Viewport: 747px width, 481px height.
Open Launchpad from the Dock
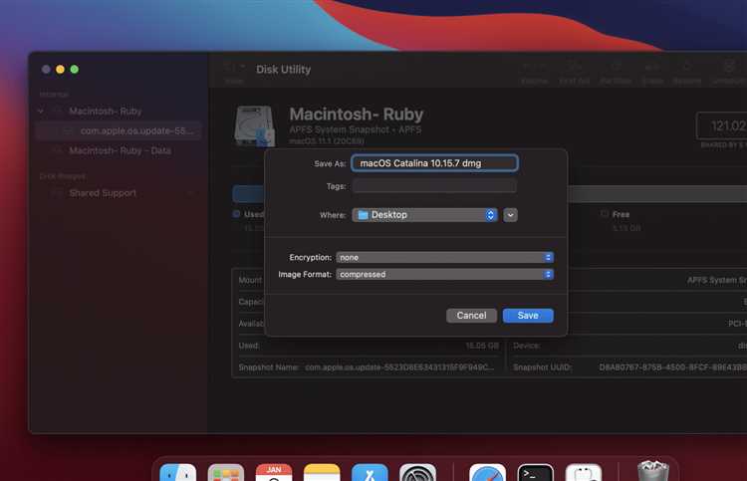[x=226, y=472]
